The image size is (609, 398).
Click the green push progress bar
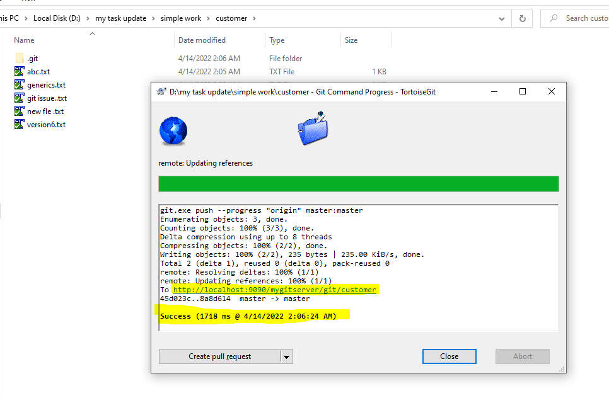359,184
